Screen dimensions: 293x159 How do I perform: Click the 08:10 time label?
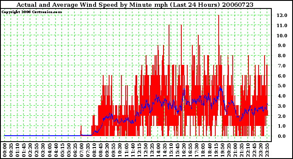pyautogui.click(x=94, y=150)
